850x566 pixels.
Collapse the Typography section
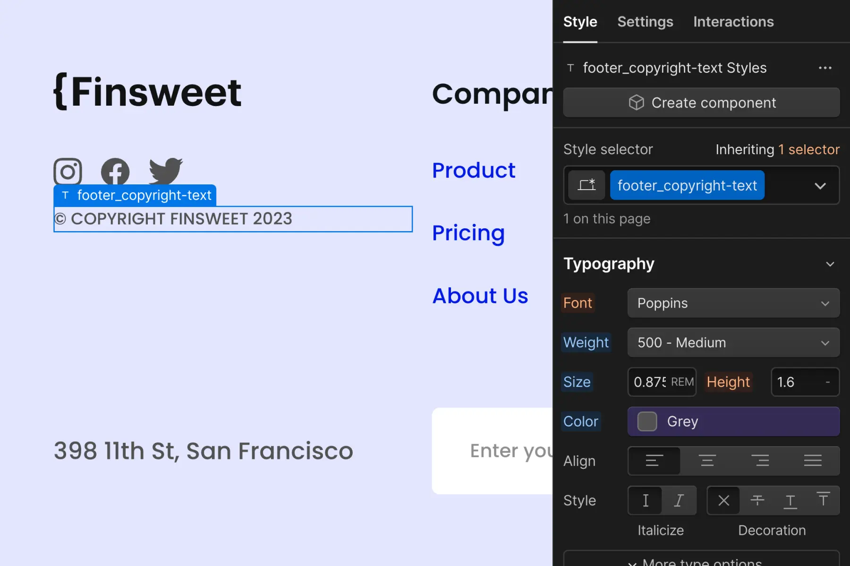pos(830,264)
